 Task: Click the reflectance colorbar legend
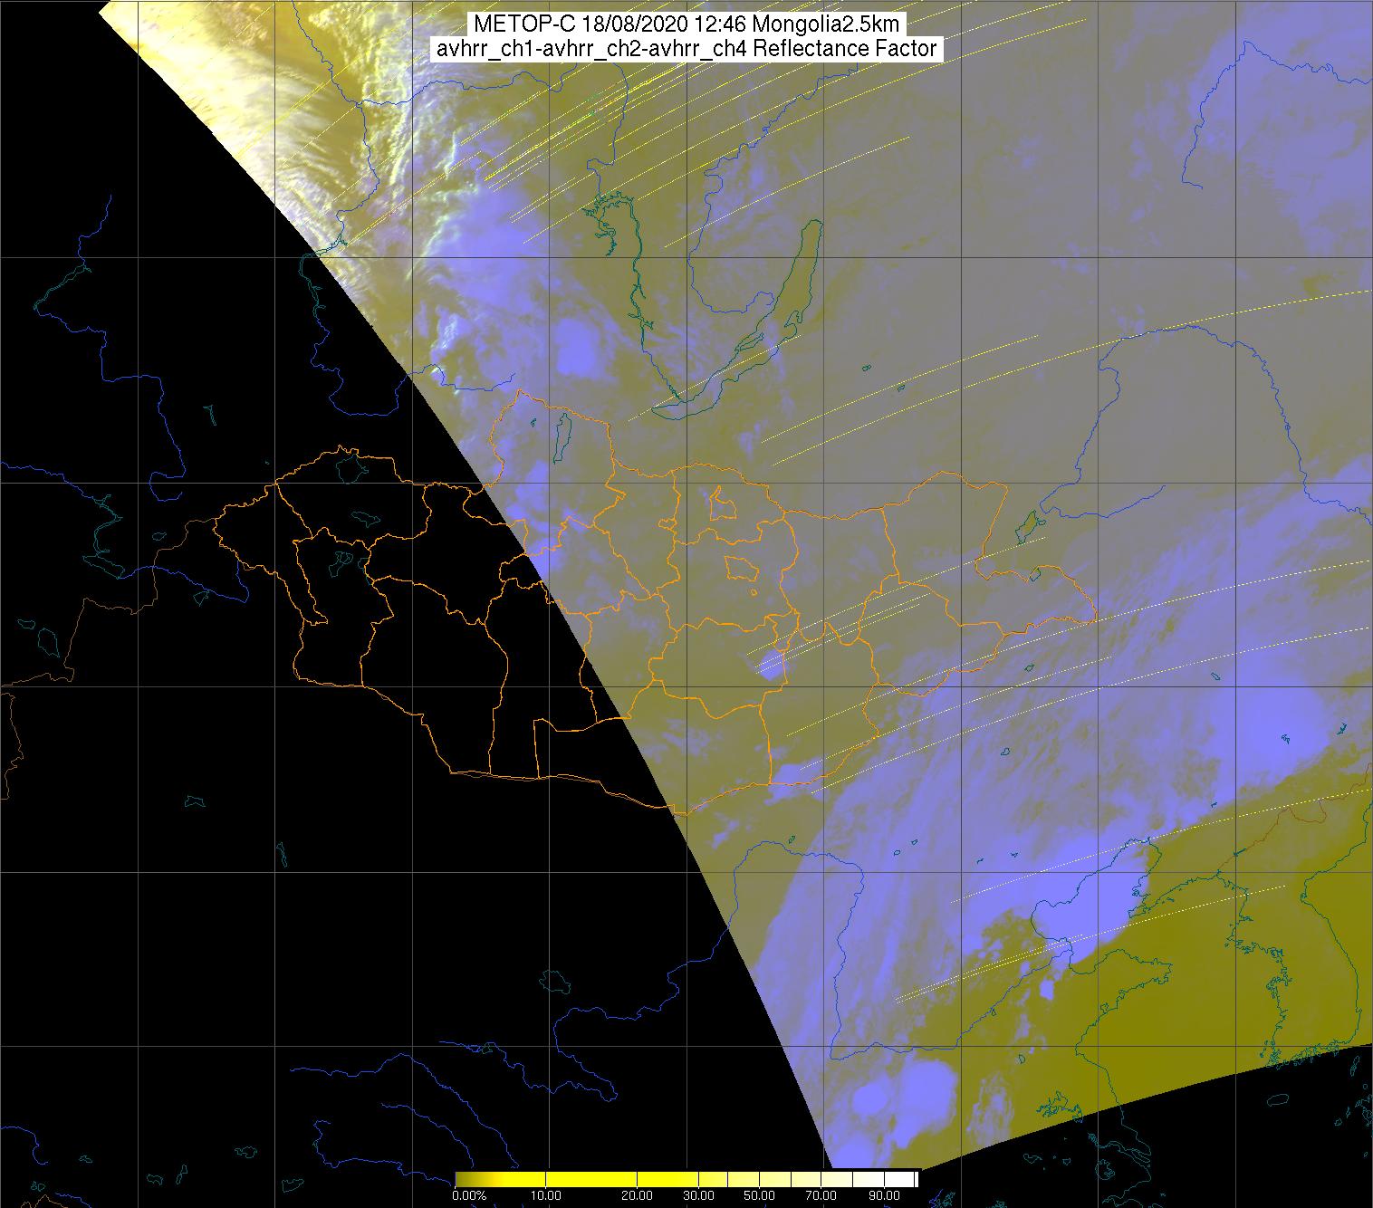[x=686, y=1178]
